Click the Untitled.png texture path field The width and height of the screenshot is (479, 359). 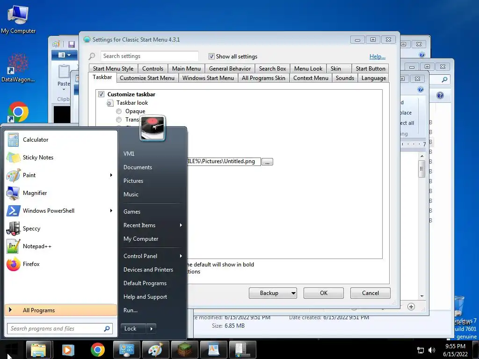pyautogui.click(x=224, y=161)
